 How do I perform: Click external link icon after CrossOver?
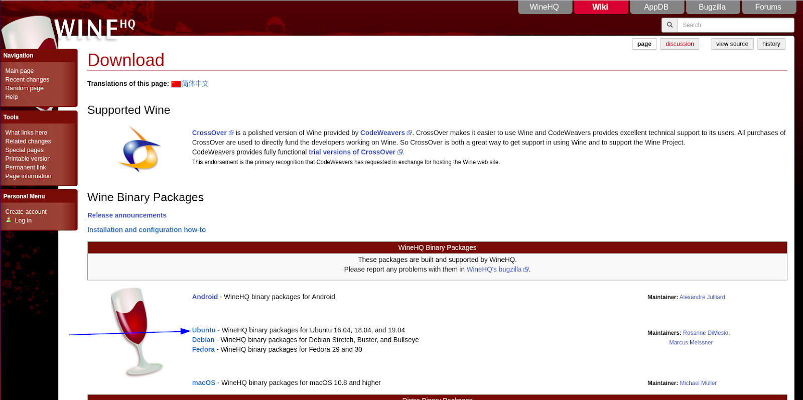coord(231,133)
